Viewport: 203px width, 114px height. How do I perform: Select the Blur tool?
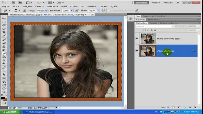click(4, 60)
